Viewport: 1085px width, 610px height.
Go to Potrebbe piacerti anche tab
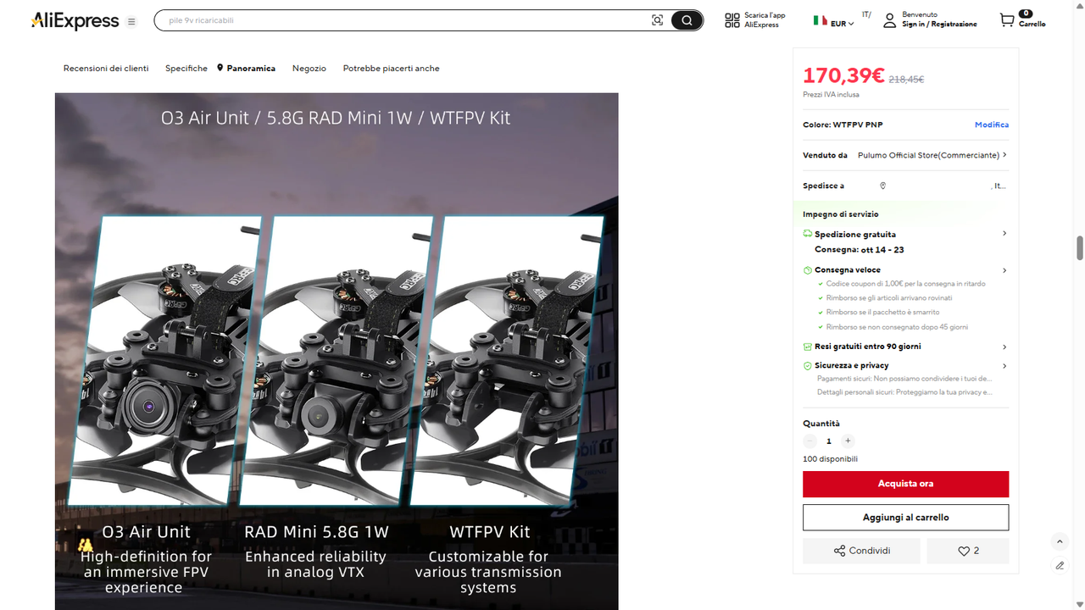click(x=391, y=68)
